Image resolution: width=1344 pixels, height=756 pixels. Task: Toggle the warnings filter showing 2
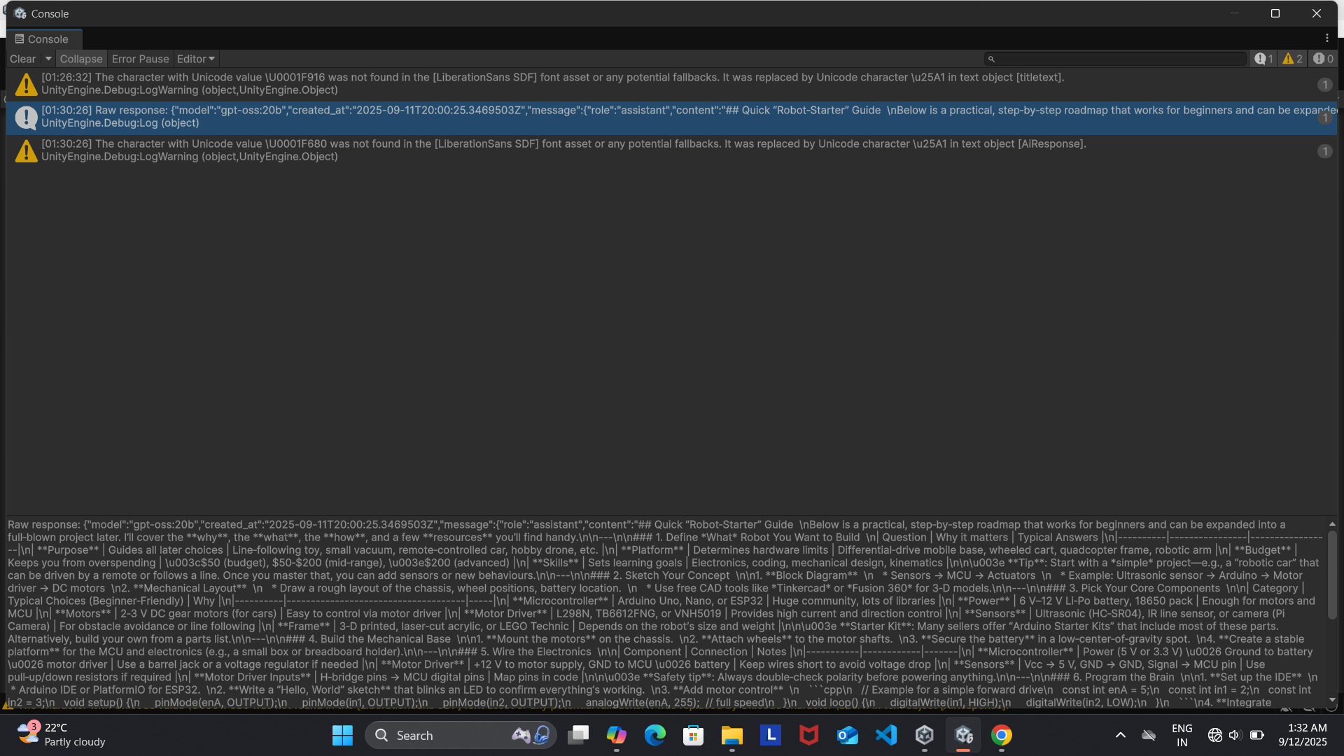[1292, 59]
